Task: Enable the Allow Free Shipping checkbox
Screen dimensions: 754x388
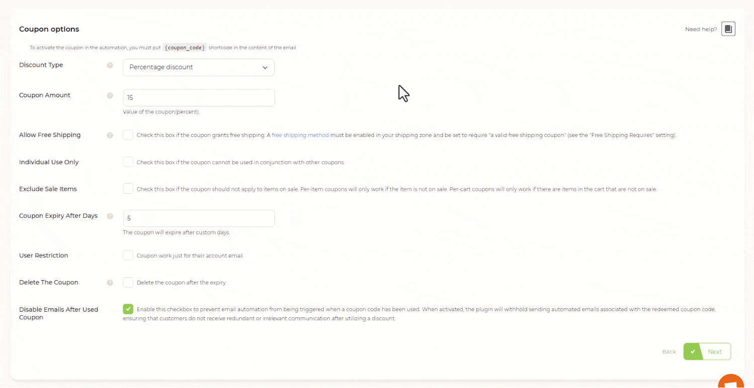Action: (x=128, y=135)
